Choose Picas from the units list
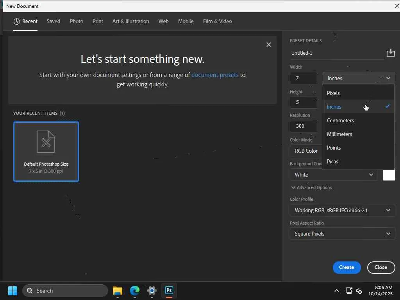 358,161
